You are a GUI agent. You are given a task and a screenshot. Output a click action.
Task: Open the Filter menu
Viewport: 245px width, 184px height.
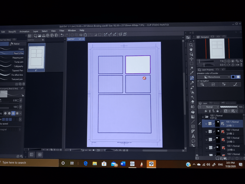tap(62, 31)
